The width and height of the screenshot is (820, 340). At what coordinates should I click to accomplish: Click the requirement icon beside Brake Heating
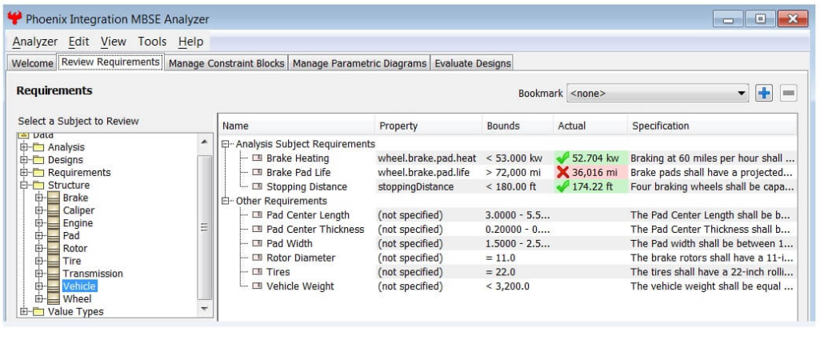click(x=257, y=158)
